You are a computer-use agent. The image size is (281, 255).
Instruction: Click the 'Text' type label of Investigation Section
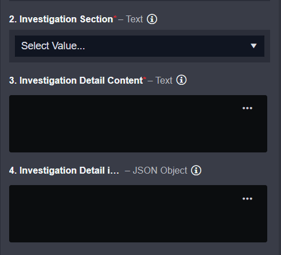pyautogui.click(x=134, y=19)
